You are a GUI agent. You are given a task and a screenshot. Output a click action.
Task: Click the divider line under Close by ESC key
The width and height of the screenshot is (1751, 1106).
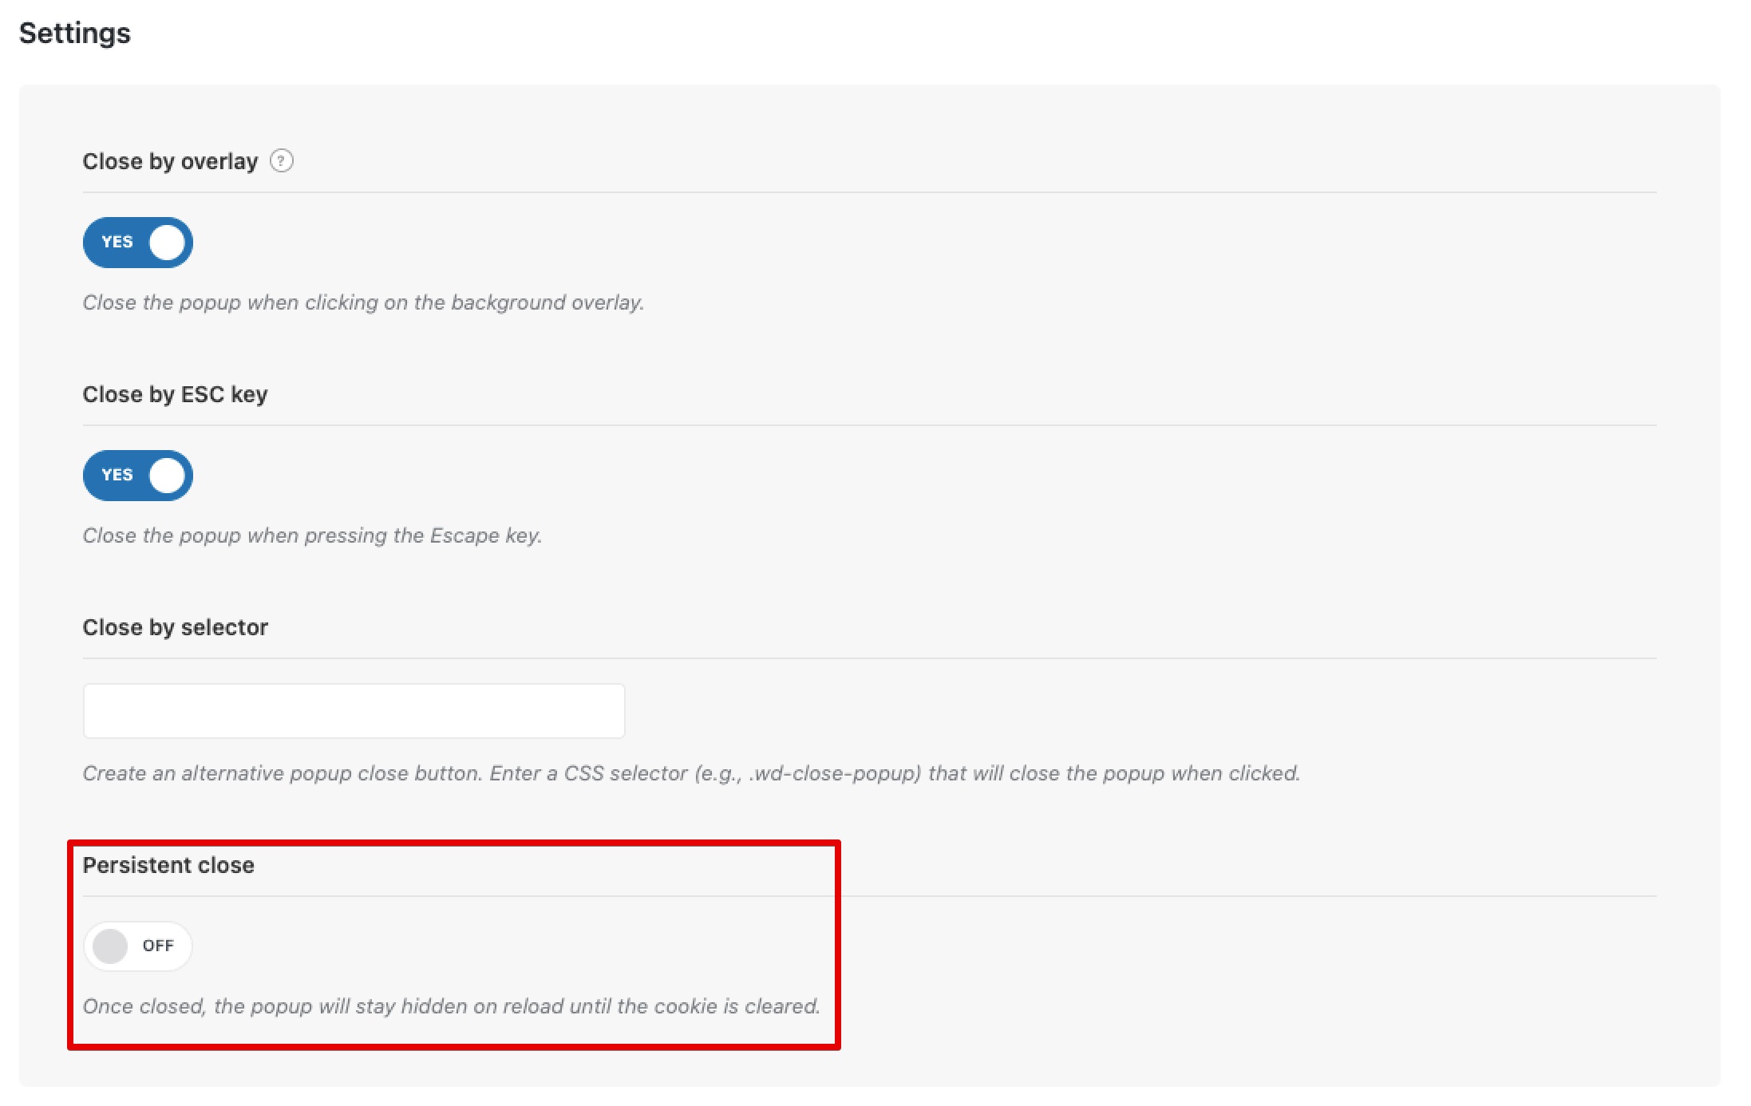[x=869, y=425]
